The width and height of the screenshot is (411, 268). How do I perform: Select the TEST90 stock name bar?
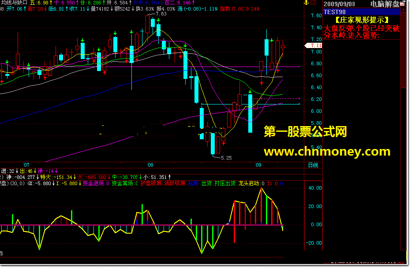pos(362,12)
